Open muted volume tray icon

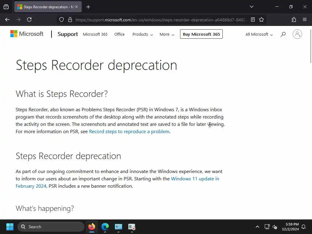(x=275, y=227)
